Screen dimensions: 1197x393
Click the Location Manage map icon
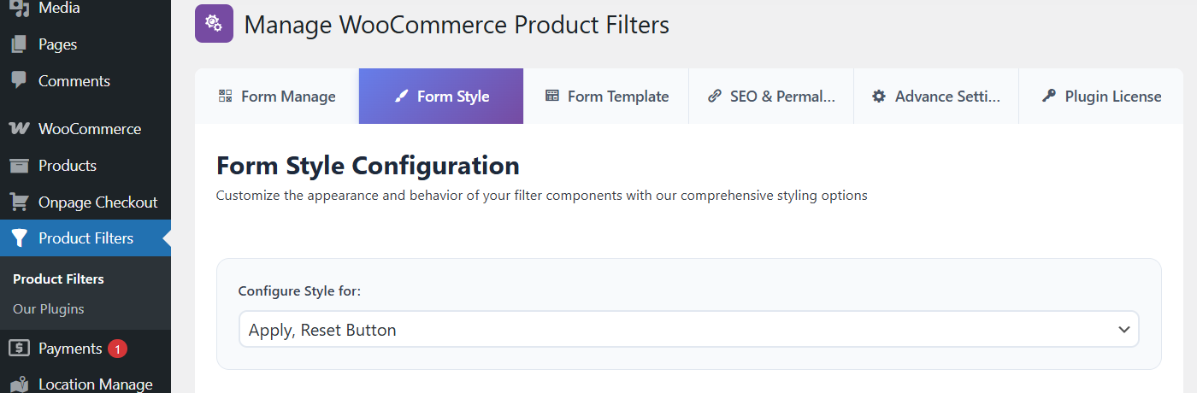coord(19,384)
